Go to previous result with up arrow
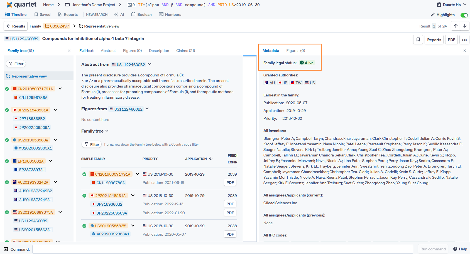 pyautogui.click(x=456, y=26)
